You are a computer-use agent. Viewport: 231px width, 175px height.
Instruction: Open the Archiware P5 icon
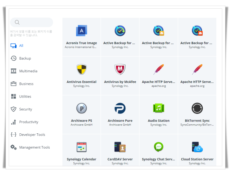point(81,108)
